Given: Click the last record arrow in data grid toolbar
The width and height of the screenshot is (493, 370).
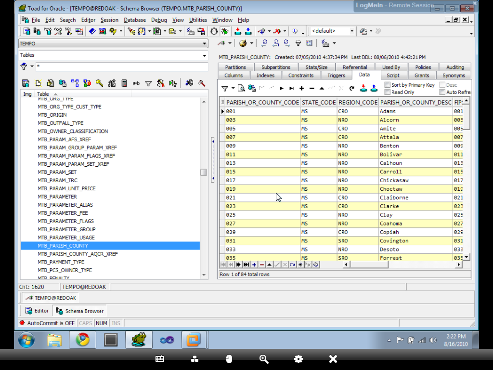Looking at the screenshot, I should (292, 89).
